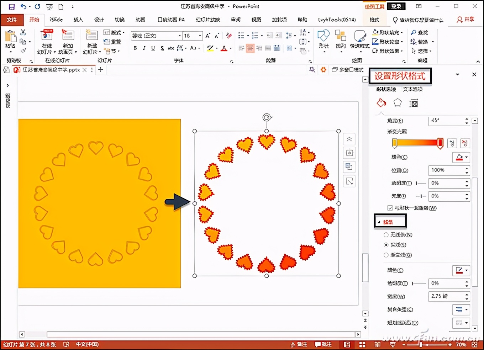This screenshot has width=484, height=350.
Task: Apply Underline formatting
Action: click(153, 48)
